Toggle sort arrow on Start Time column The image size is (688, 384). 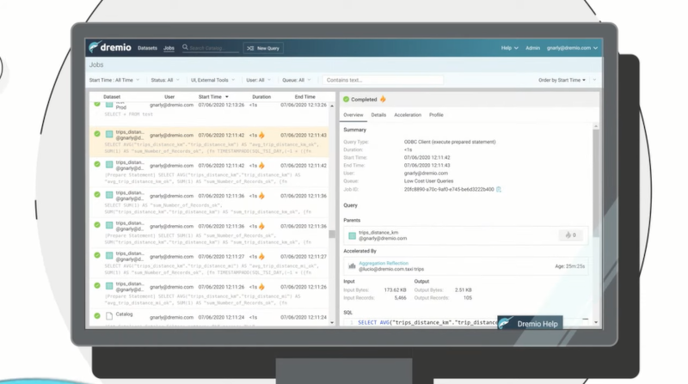tap(227, 97)
